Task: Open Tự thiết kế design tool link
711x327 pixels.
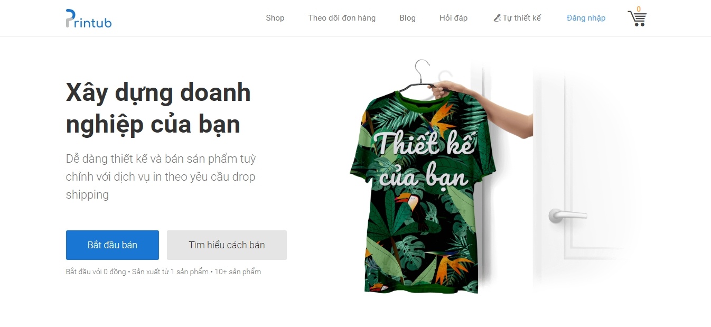Action: pyautogui.click(x=517, y=18)
